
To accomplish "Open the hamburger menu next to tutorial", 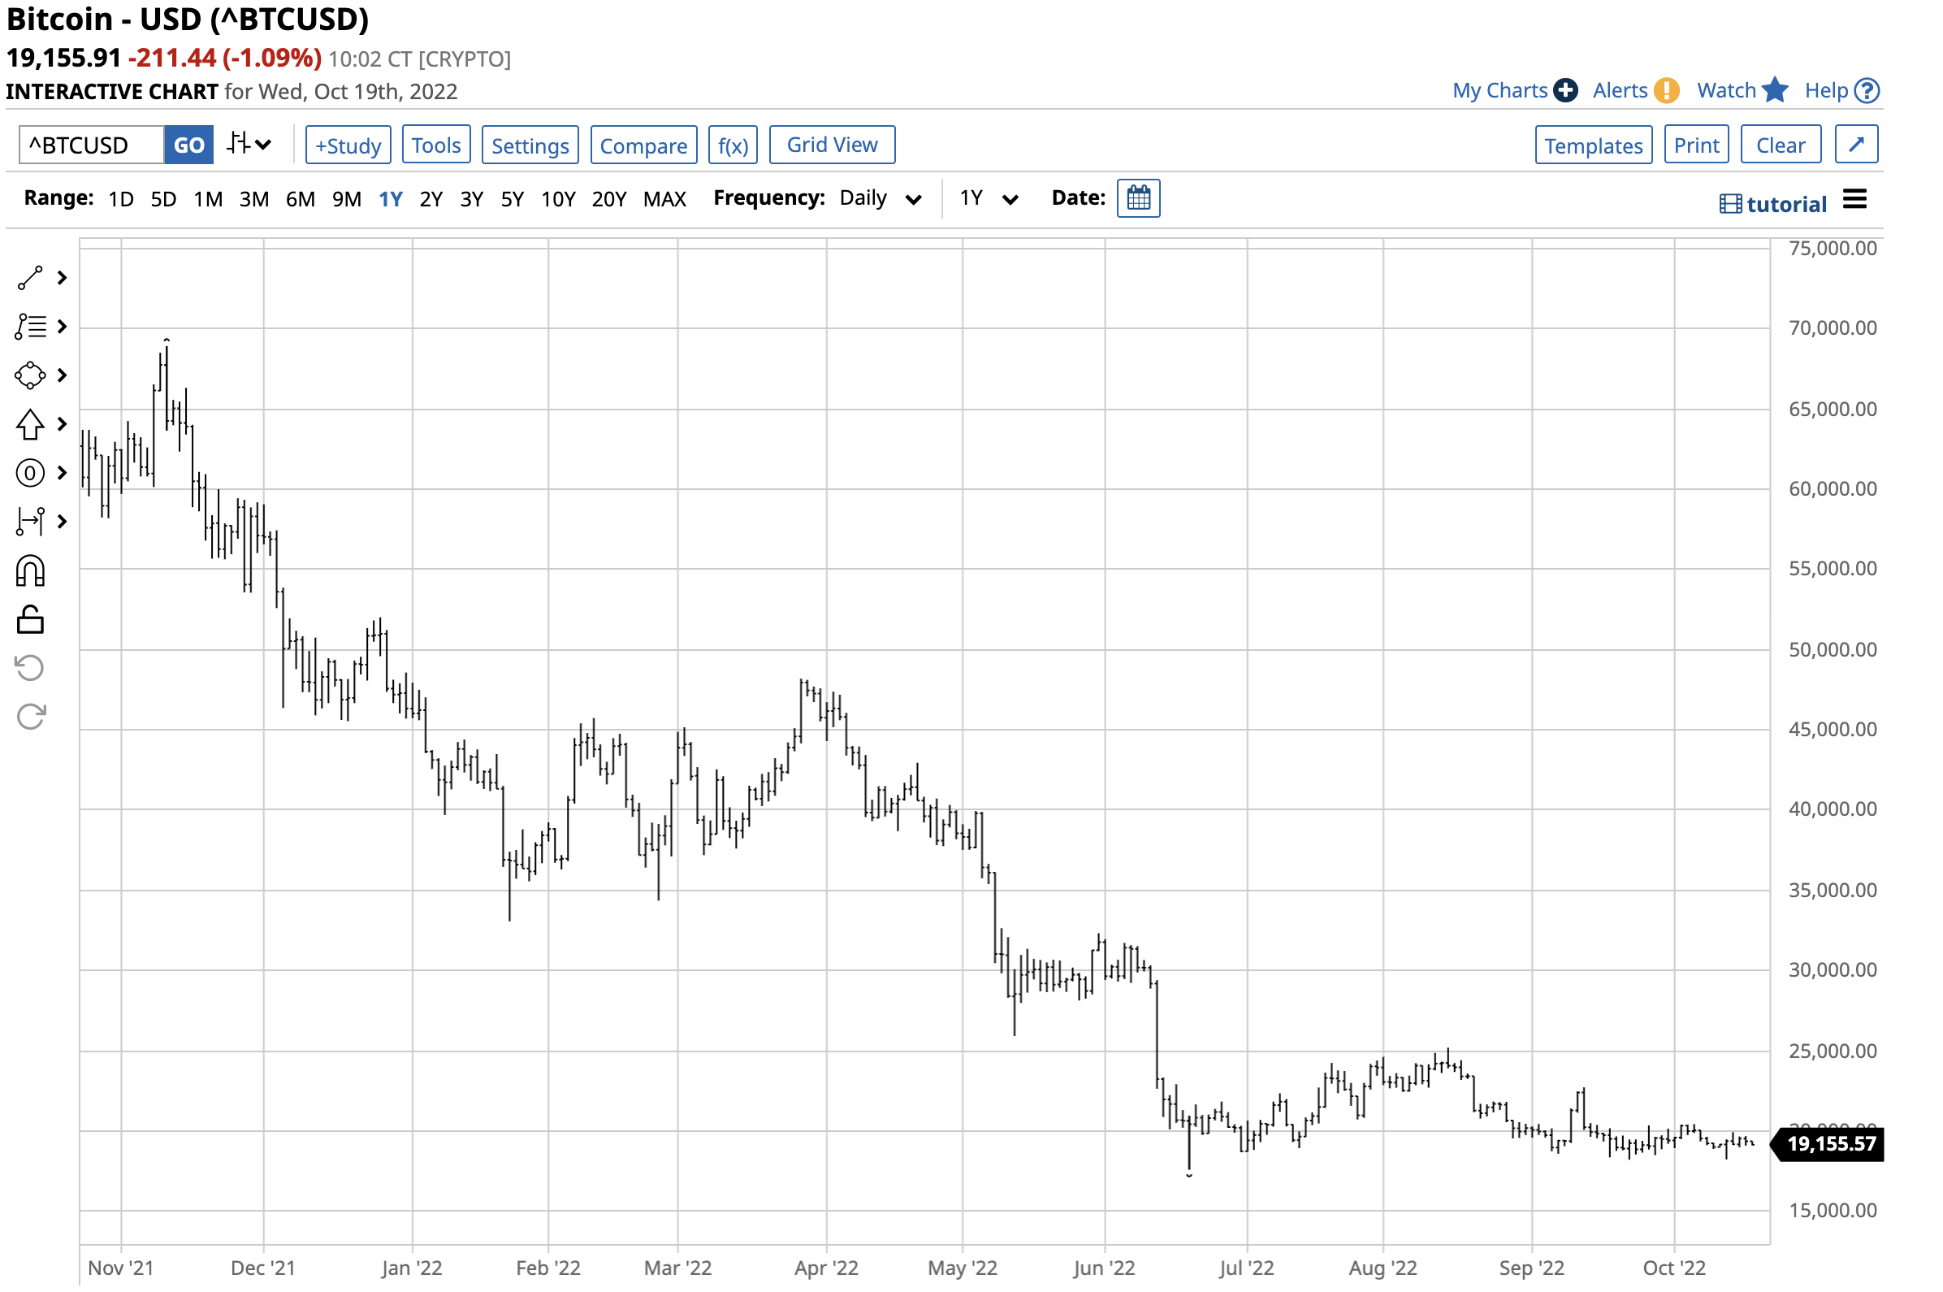I will point(1854,199).
